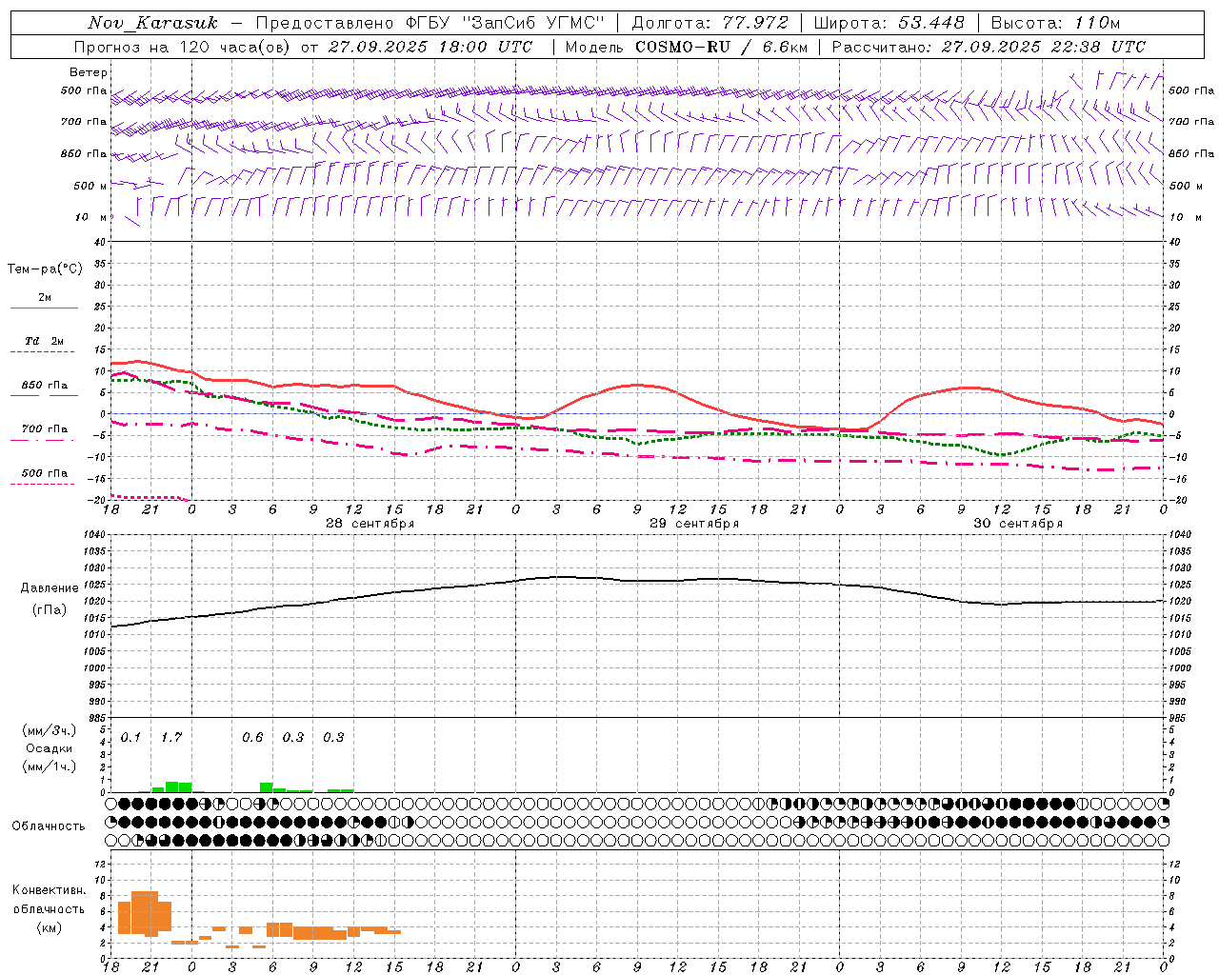
Task: Click the 30 сентября date label
Action: pos(1018,524)
